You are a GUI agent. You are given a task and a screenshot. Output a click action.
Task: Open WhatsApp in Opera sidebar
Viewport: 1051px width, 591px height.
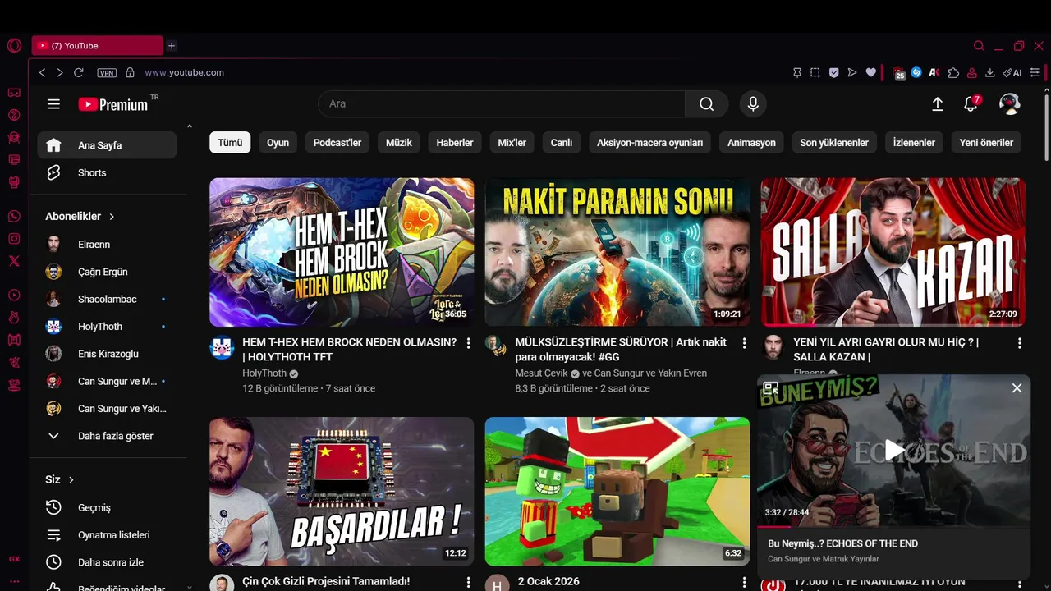coord(14,217)
